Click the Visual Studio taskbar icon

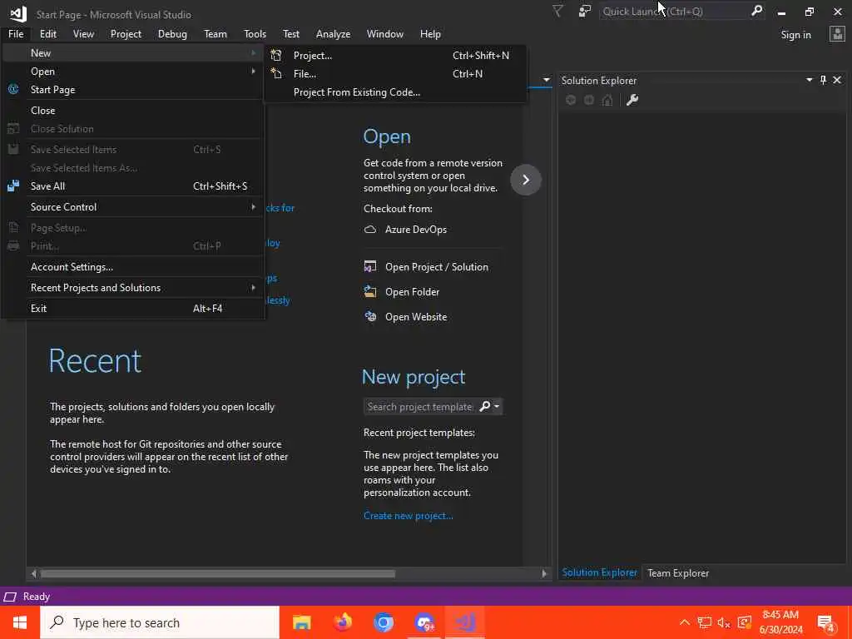point(465,622)
